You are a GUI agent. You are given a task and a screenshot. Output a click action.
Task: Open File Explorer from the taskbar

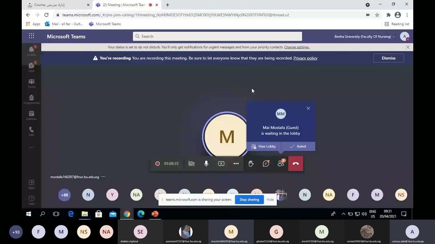[x=85, y=214]
